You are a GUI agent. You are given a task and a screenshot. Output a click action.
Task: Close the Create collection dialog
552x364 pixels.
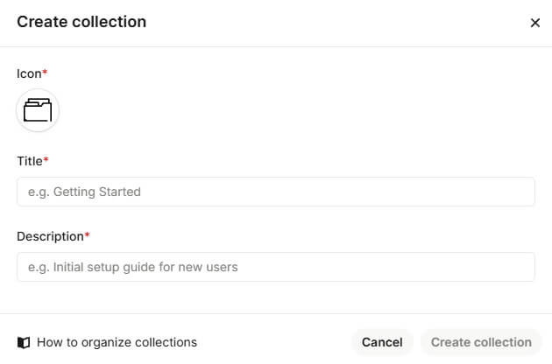(x=534, y=23)
